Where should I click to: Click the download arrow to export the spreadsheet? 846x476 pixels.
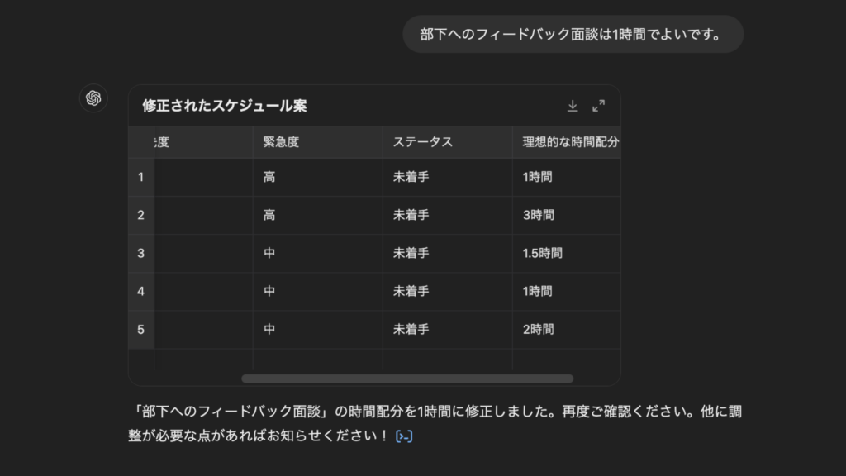pos(572,106)
